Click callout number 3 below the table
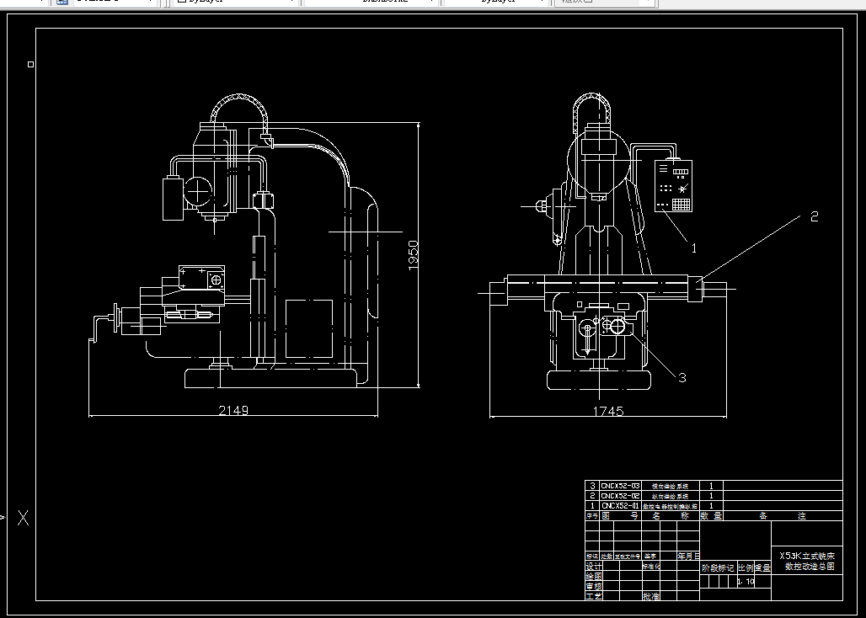 (x=682, y=377)
